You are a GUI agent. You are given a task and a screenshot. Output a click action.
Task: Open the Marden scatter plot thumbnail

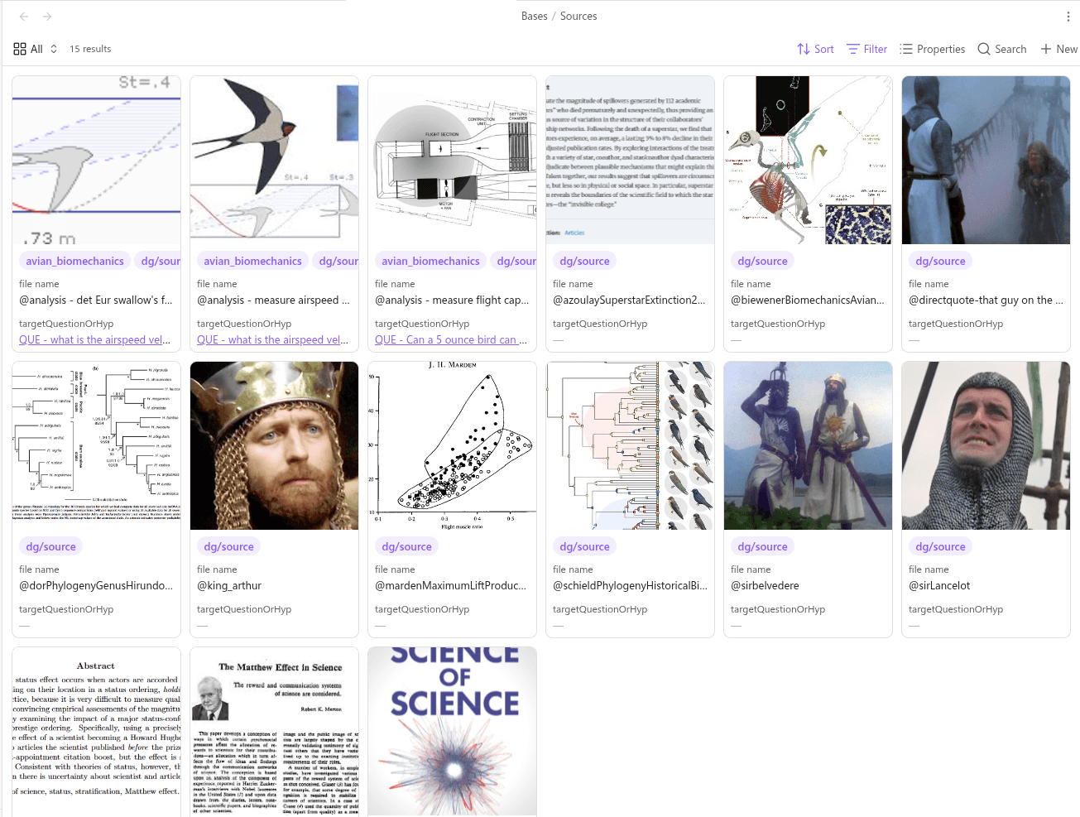[x=453, y=446]
